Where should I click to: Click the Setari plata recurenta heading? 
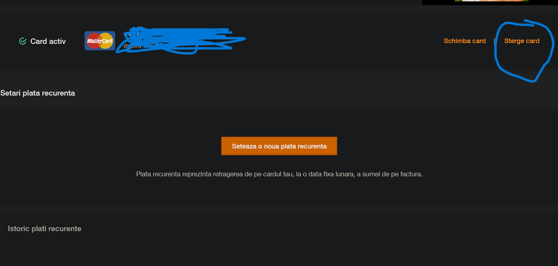click(x=38, y=93)
